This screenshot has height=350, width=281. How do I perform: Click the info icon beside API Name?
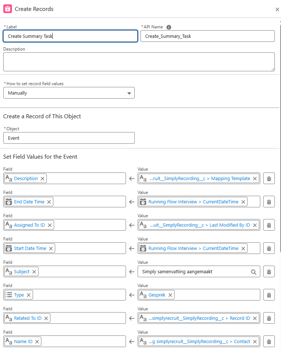tap(168, 27)
